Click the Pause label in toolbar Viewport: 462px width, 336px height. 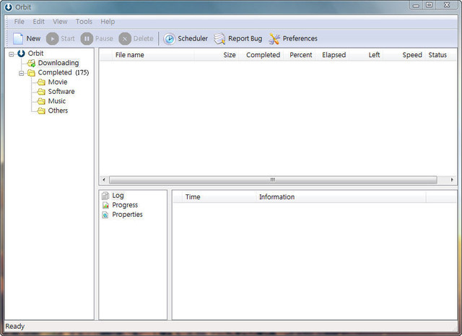(104, 38)
